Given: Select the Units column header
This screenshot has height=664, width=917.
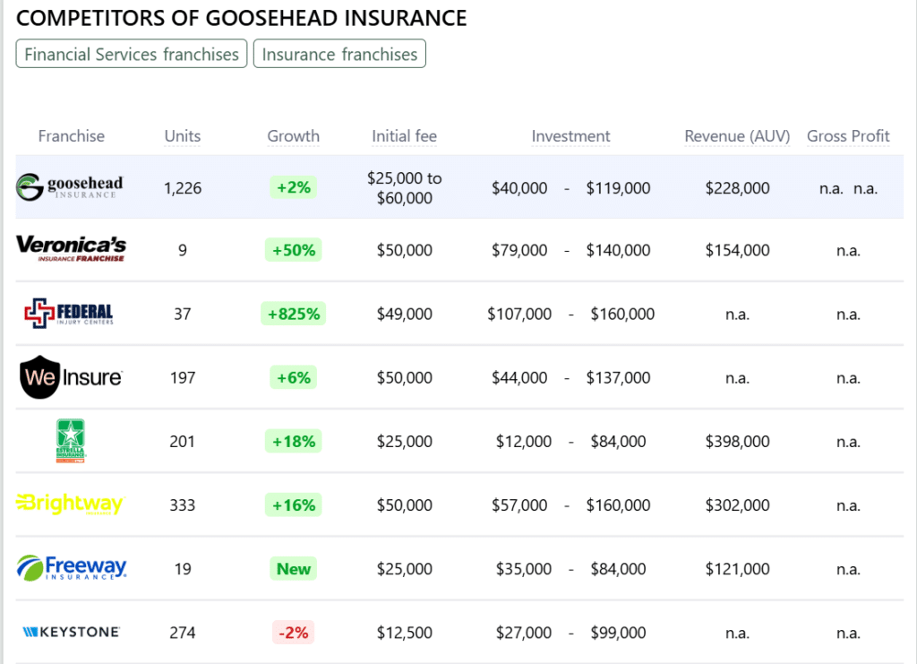Looking at the screenshot, I should tap(183, 135).
